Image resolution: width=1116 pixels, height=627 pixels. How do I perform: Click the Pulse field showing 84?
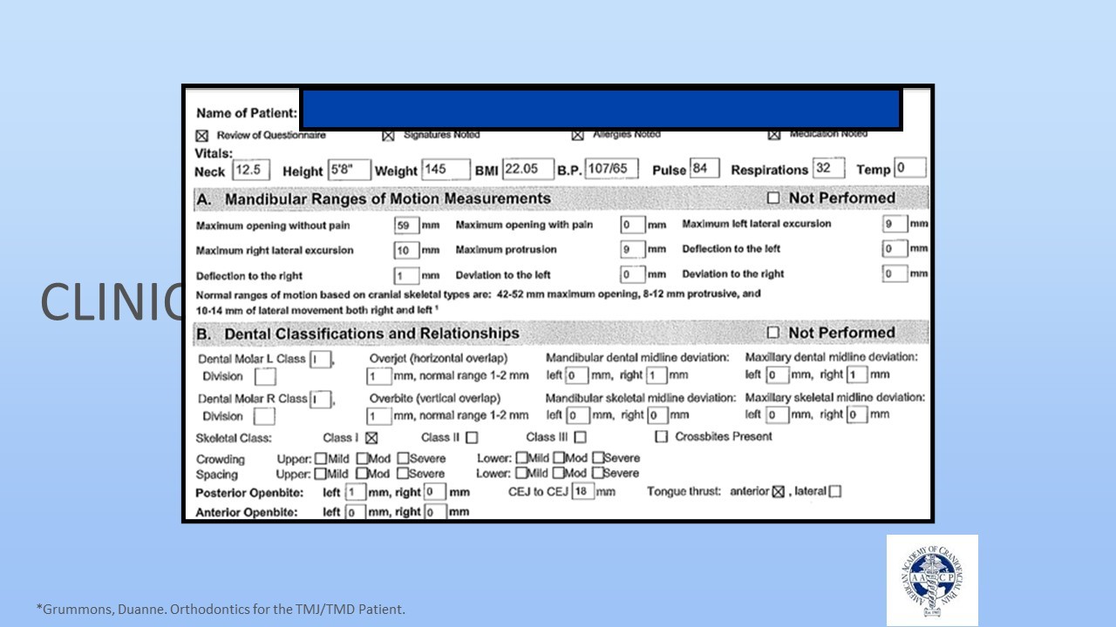click(704, 169)
